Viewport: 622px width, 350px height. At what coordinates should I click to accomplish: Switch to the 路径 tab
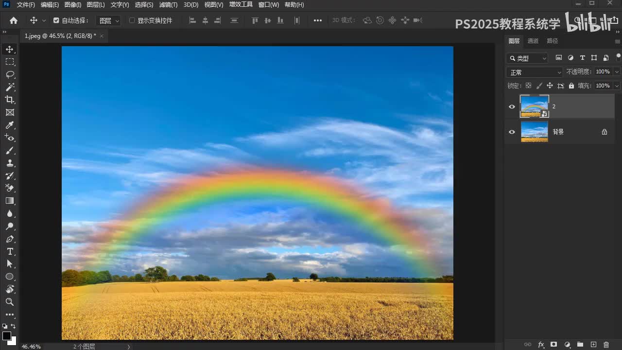tap(553, 41)
